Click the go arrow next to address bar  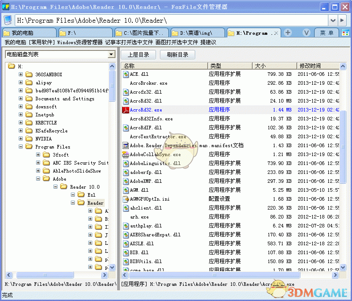(342, 21)
